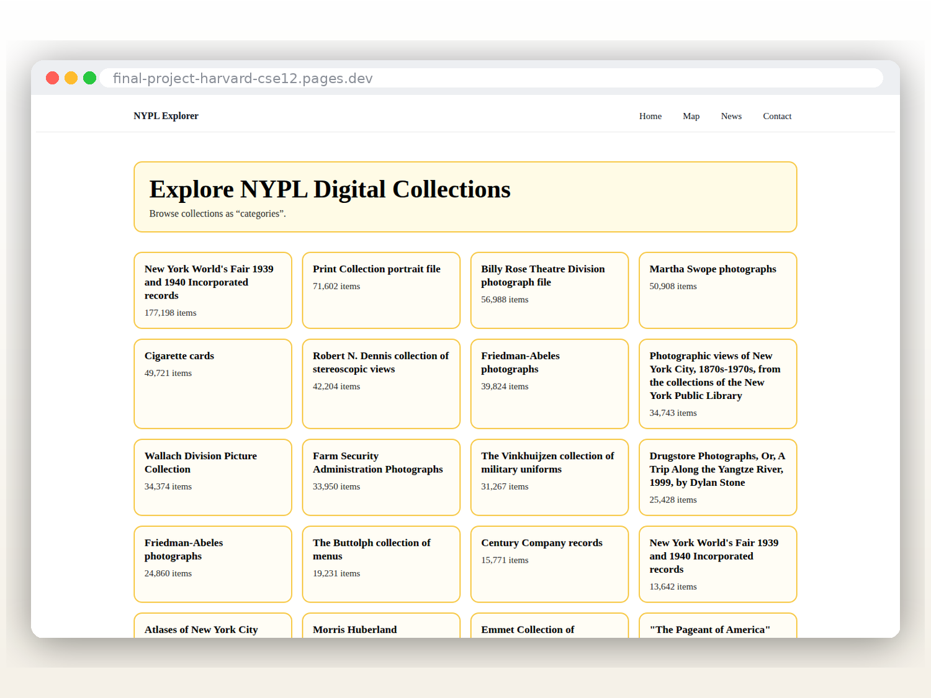Image resolution: width=931 pixels, height=698 pixels.
Task: Select the Morris Huberland collection card
Action: tap(381, 625)
